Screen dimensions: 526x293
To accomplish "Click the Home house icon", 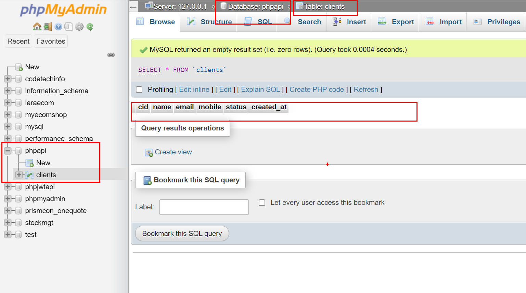I will point(37,27).
